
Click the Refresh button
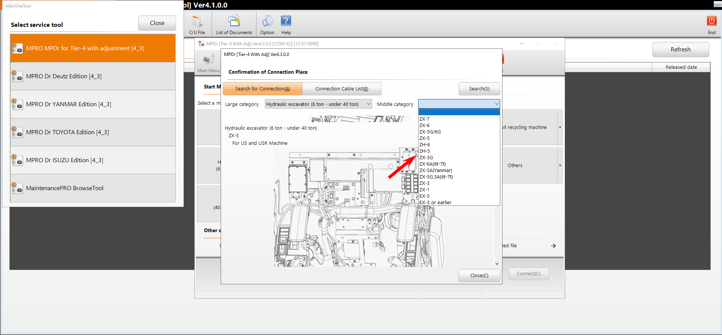(x=680, y=50)
